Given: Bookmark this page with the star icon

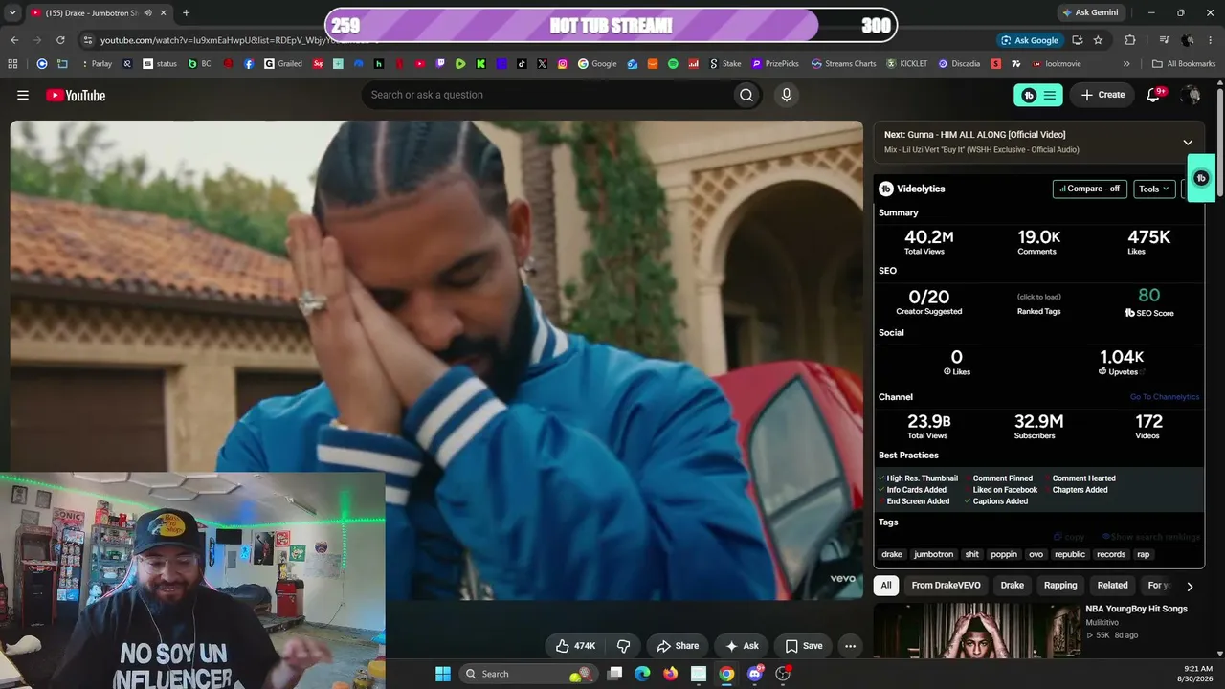Looking at the screenshot, I should coord(1098,40).
